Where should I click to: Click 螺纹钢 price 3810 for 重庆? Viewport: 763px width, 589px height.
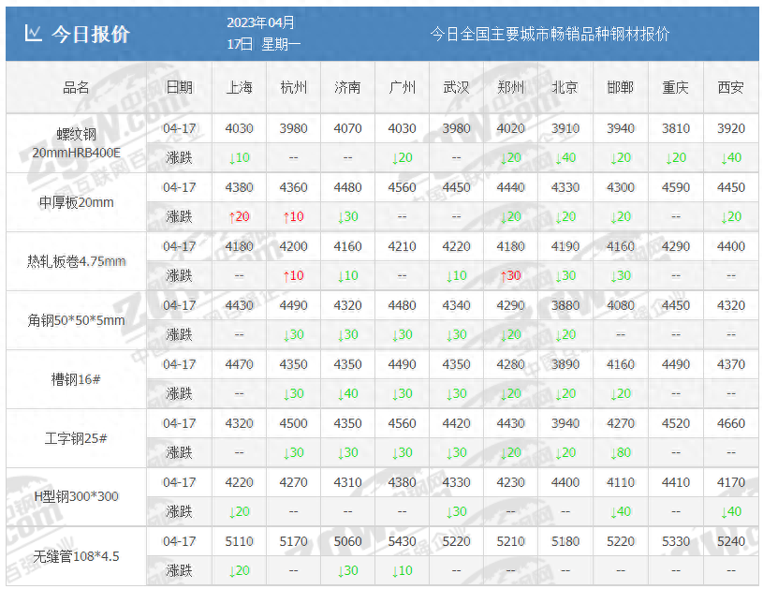pyautogui.click(x=675, y=128)
